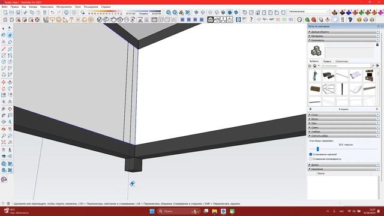
Task: Open the tag selection dropdown in toolbar
Action: (308, 11)
